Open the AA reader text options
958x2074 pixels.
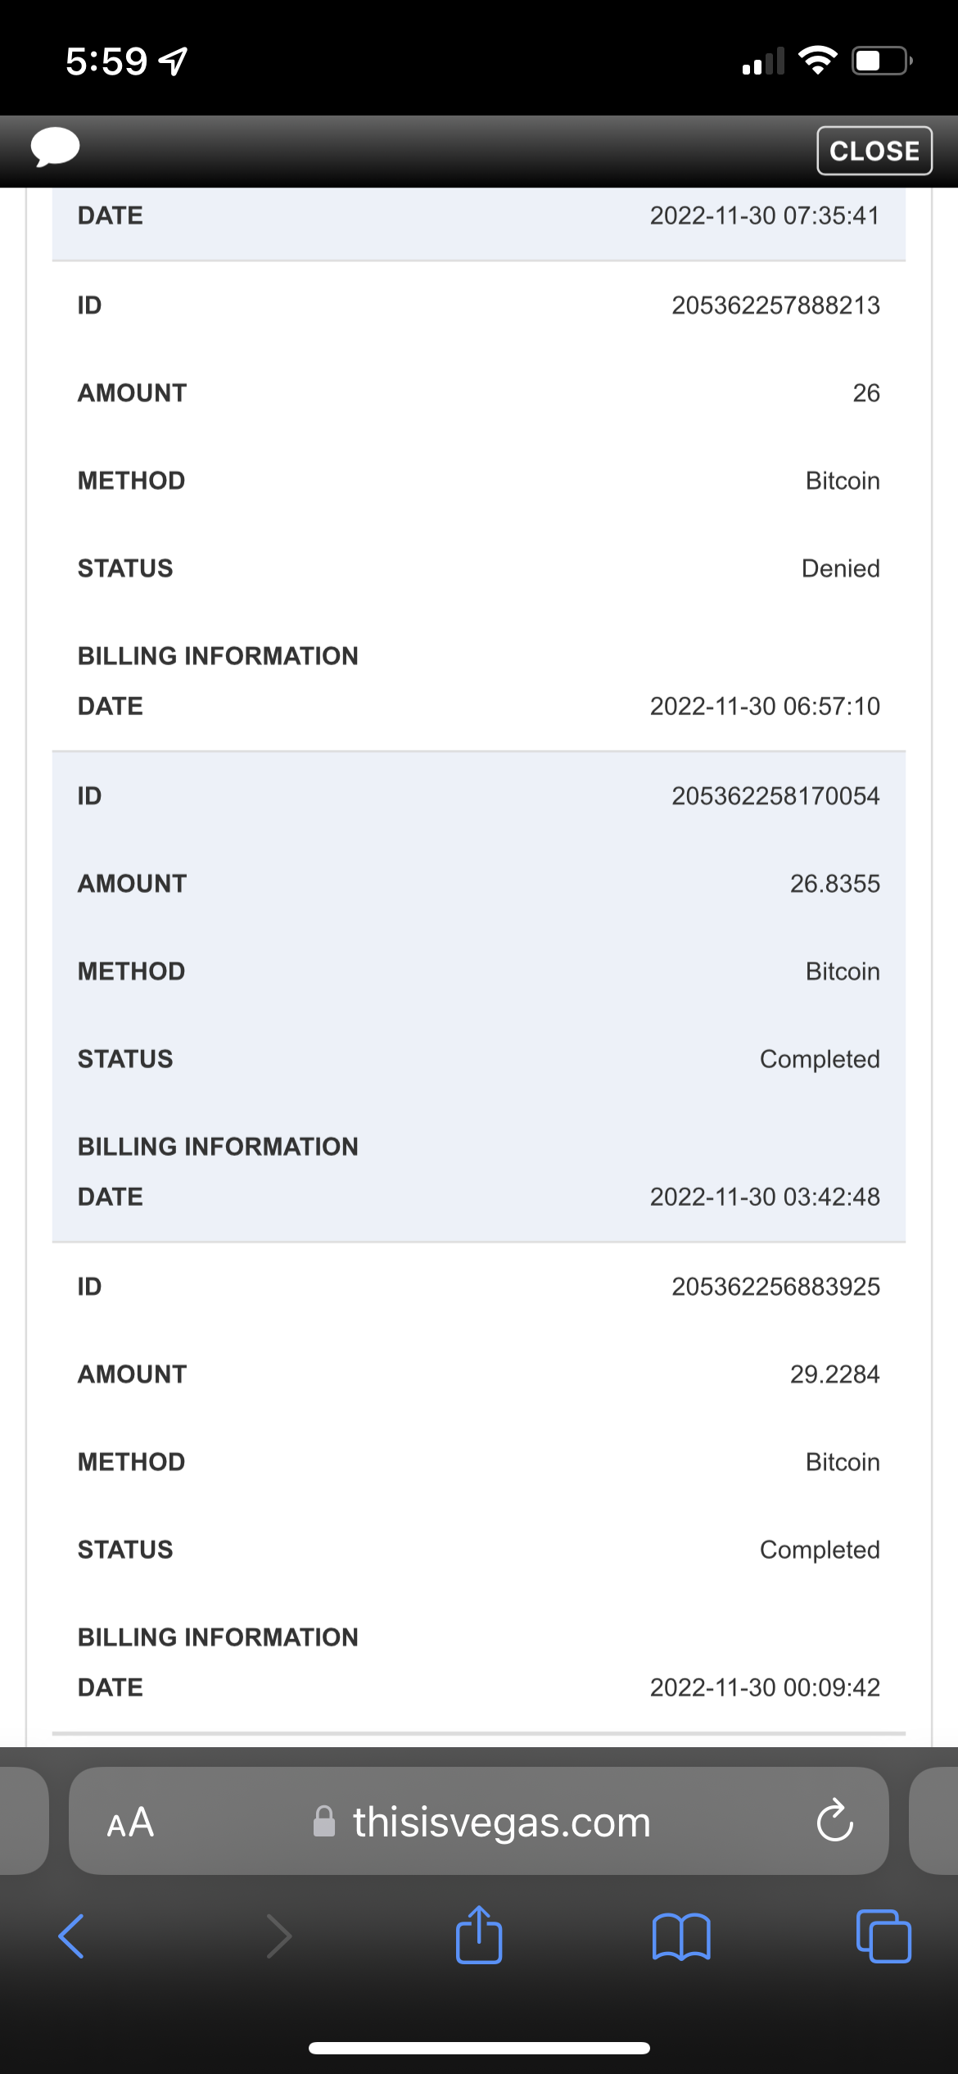pos(130,1823)
